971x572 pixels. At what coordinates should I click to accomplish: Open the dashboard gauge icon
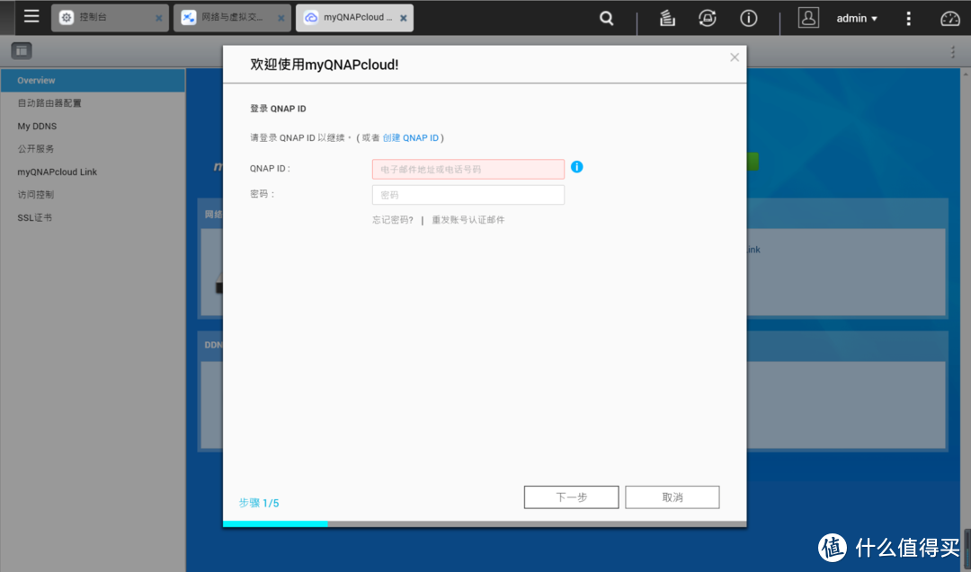(x=950, y=19)
